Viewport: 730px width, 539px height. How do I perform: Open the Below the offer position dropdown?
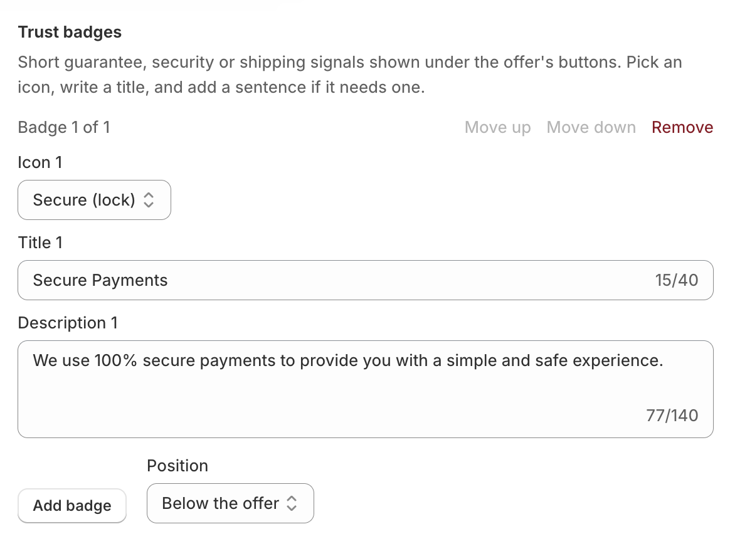tap(230, 503)
